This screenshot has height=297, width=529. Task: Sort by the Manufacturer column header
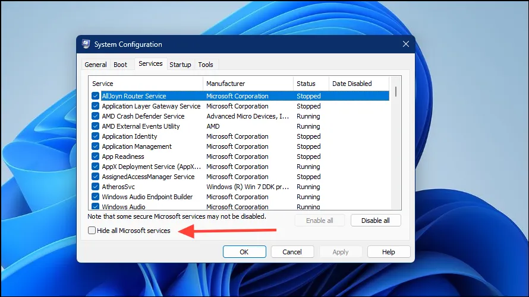tap(248, 84)
